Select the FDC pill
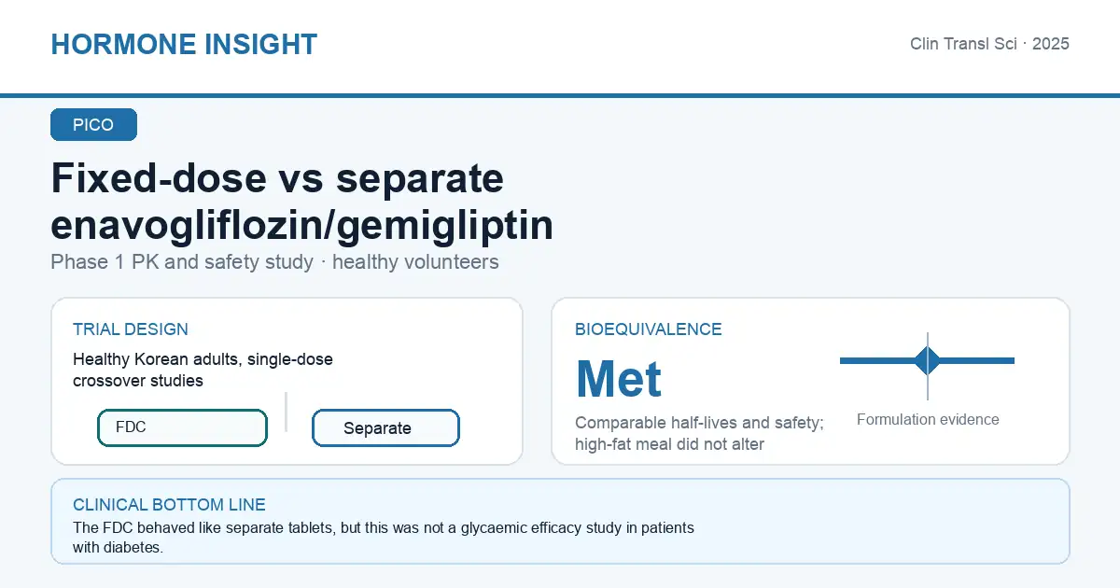 [183, 427]
